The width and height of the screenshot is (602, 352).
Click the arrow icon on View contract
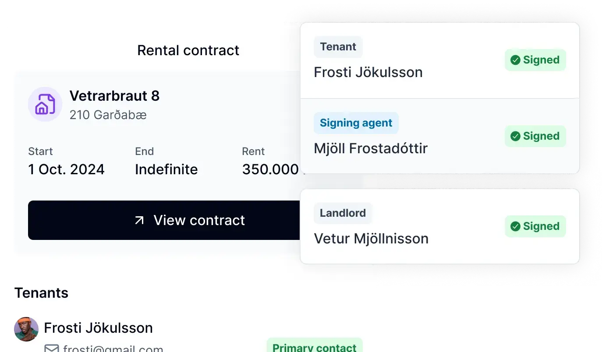click(139, 220)
